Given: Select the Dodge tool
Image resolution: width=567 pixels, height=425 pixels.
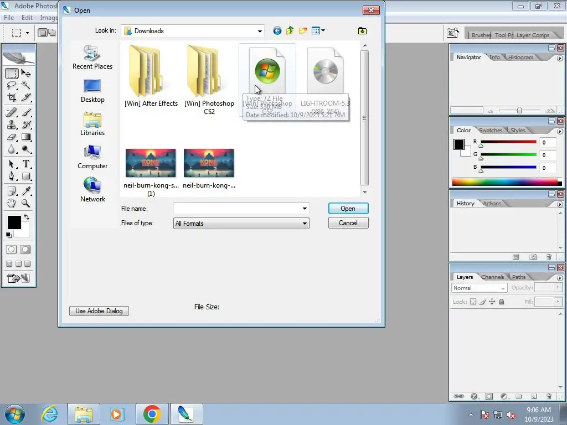Looking at the screenshot, I should click(26, 149).
